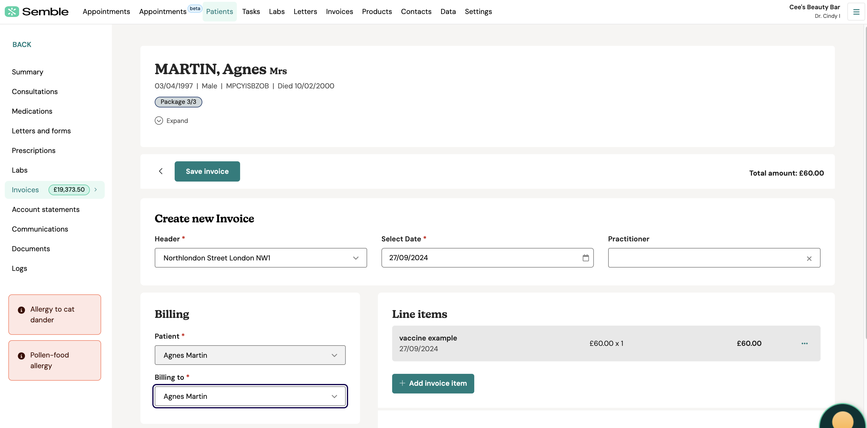The image size is (867, 428).
Task: Open Logs in the sidebar
Action: 19,268
